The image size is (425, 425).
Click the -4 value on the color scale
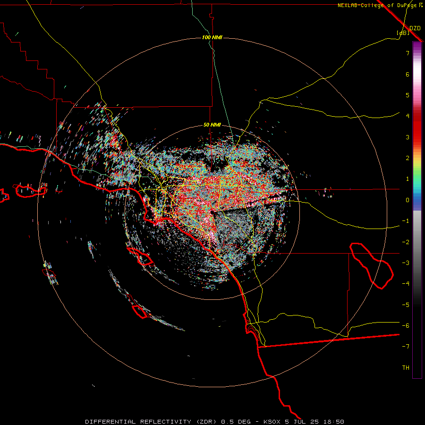click(406, 284)
